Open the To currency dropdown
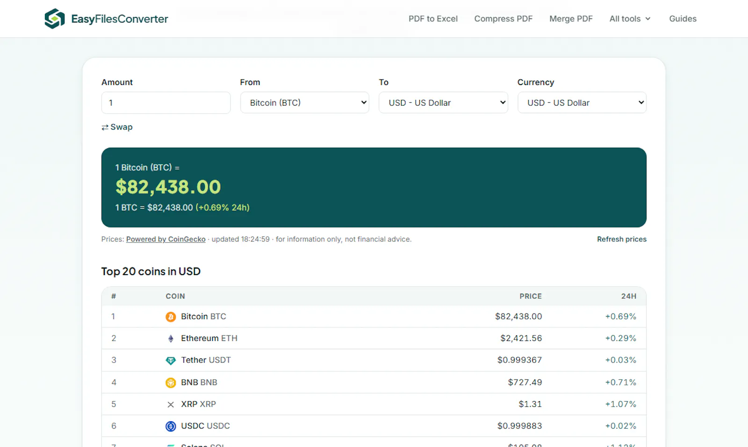This screenshot has width=748, height=447. pyautogui.click(x=443, y=102)
